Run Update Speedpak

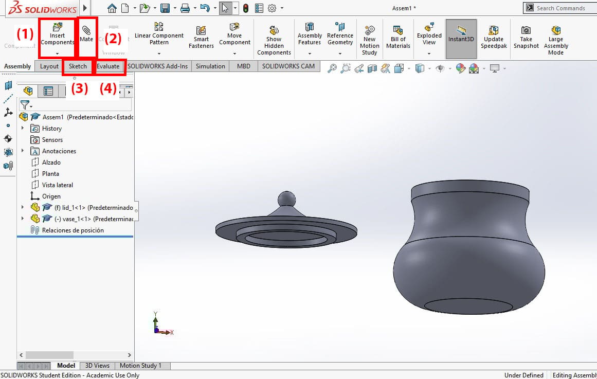494,37
